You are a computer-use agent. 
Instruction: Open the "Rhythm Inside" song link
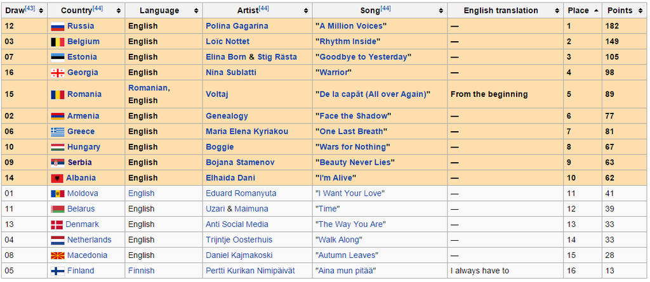(347, 42)
